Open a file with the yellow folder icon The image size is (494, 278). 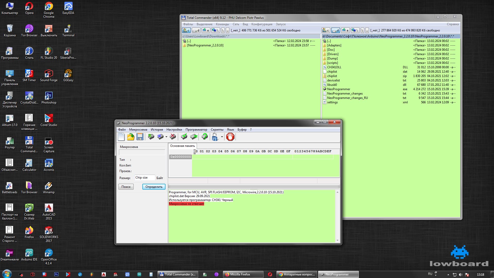[131, 137]
